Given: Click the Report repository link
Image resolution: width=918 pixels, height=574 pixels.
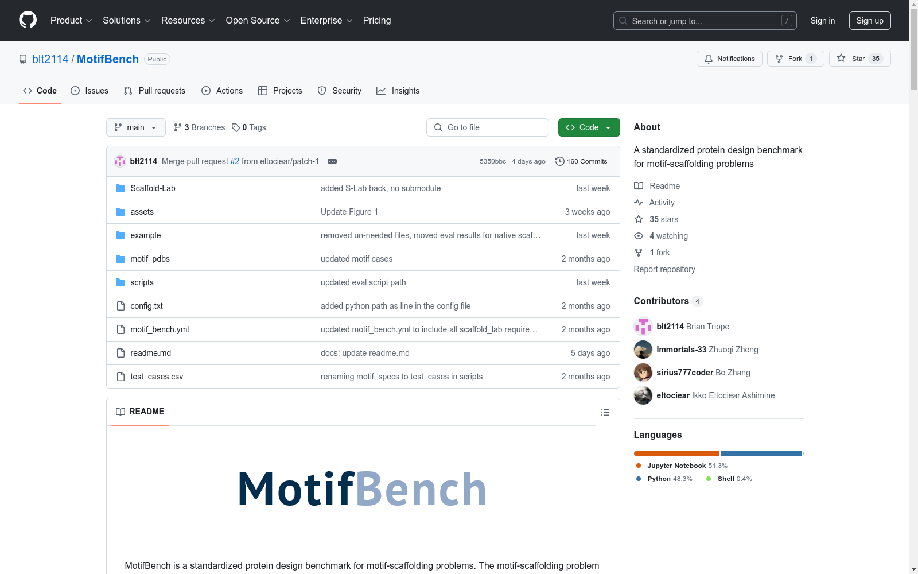Looking at the screenshot, I should [664, 269].
